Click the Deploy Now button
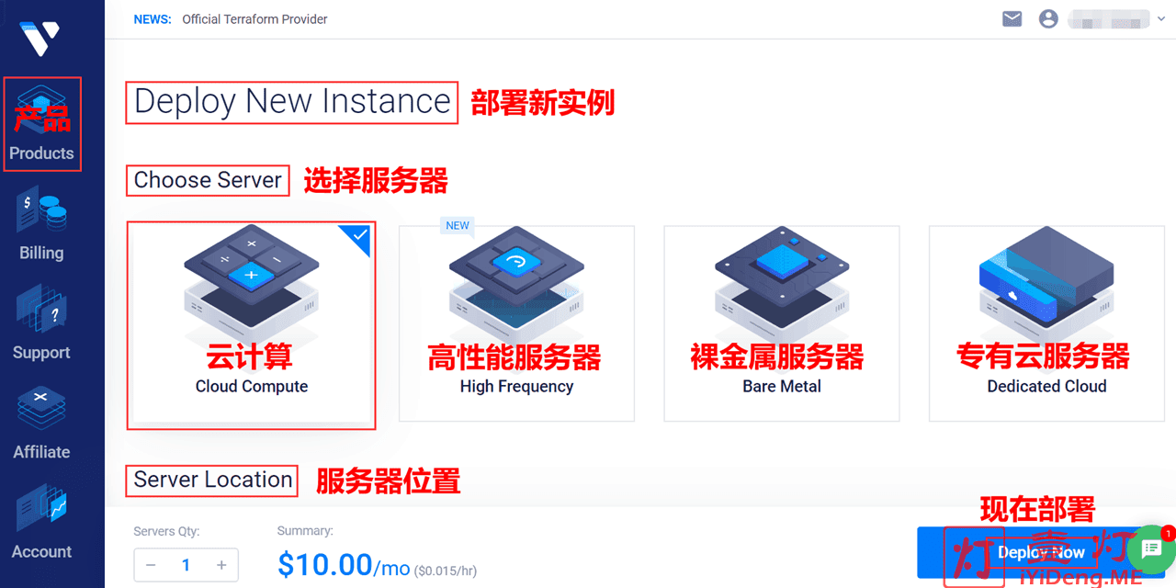 (x=1041, y=552)
